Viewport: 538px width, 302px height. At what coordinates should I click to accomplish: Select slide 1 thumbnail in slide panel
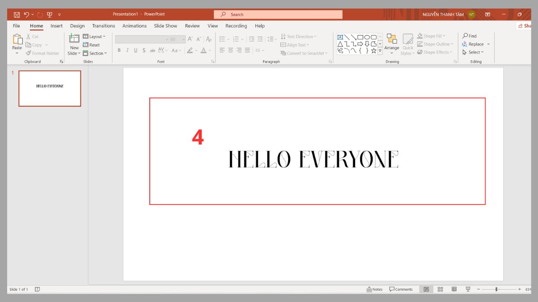[x=49, y=88]
